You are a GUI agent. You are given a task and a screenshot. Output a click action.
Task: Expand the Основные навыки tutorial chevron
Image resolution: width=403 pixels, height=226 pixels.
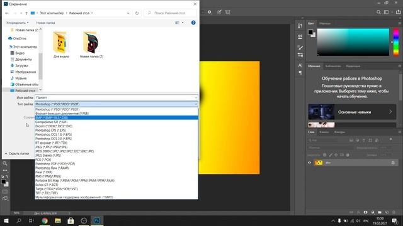390,112
